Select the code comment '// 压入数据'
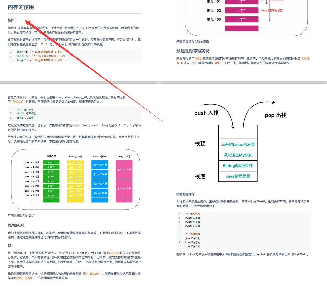This screenshot has height=292, width=327. pyautogui.click(x=193, y=214)
